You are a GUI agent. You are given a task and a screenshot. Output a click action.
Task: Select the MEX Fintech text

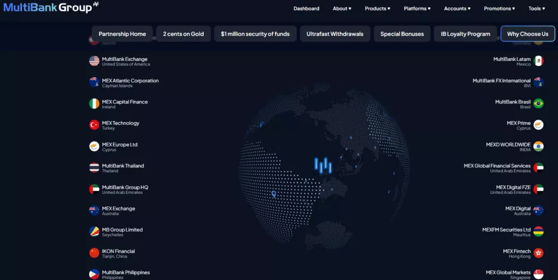click(x=517, y=251)
